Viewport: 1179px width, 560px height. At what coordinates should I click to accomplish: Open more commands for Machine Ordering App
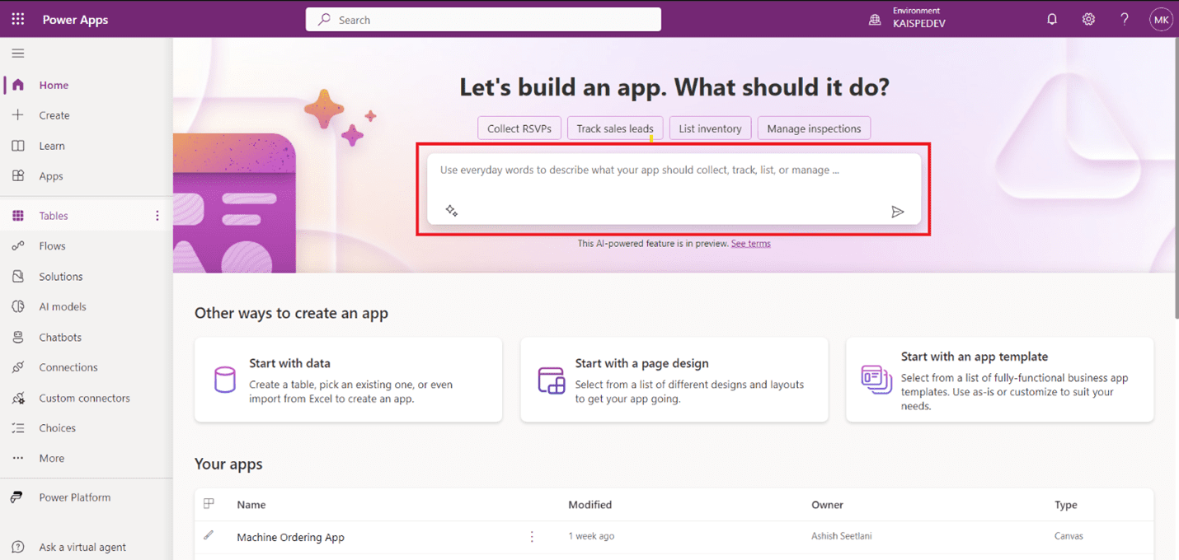[532, 536]
